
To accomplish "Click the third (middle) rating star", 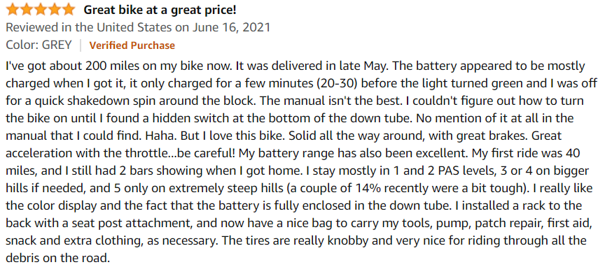I will coord(41,10).
